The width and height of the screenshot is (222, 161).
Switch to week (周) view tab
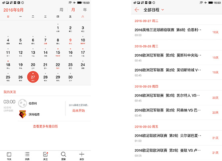click(x=61, y=10)
